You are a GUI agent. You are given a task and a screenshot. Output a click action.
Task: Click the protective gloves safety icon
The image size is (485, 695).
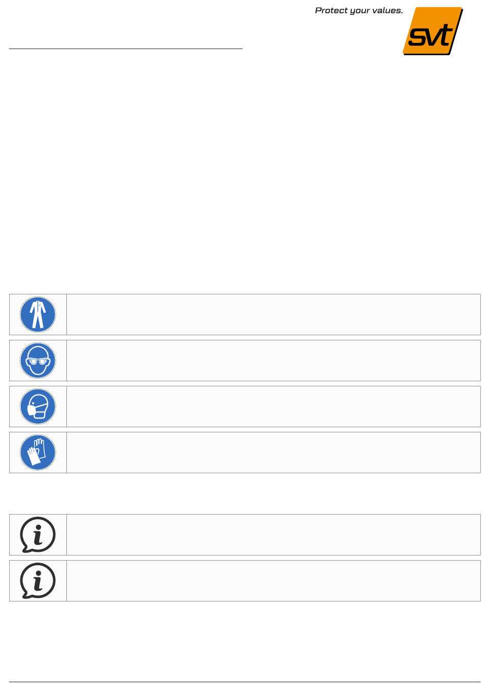38,452
